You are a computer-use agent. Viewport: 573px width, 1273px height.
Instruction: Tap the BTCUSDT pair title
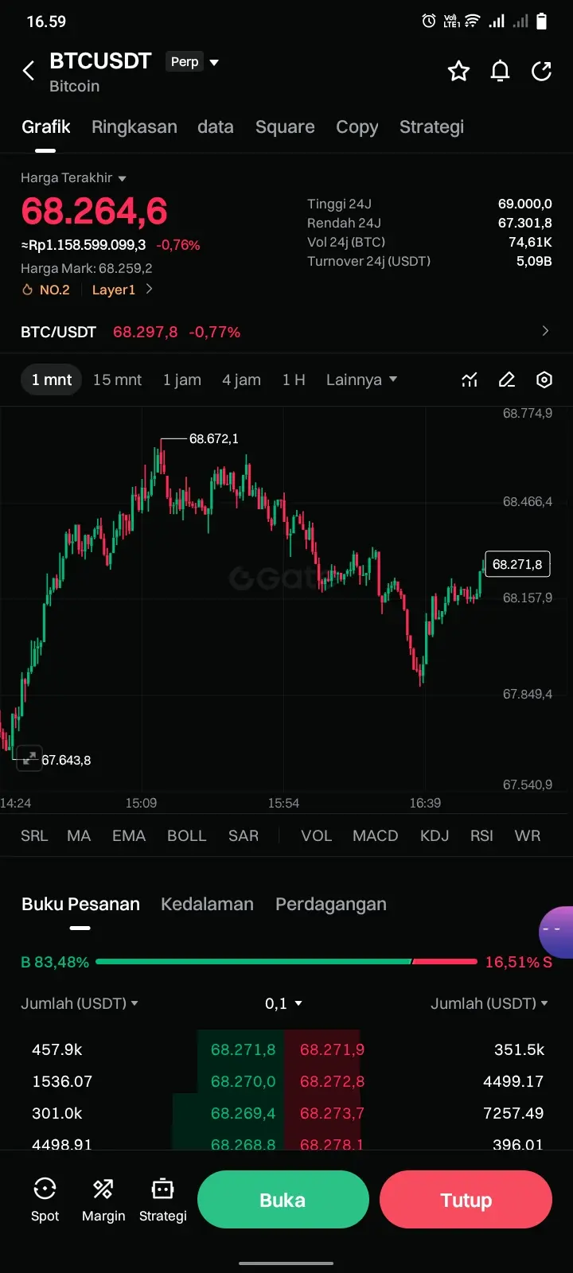pyautogui.click(x=100, y=61)
